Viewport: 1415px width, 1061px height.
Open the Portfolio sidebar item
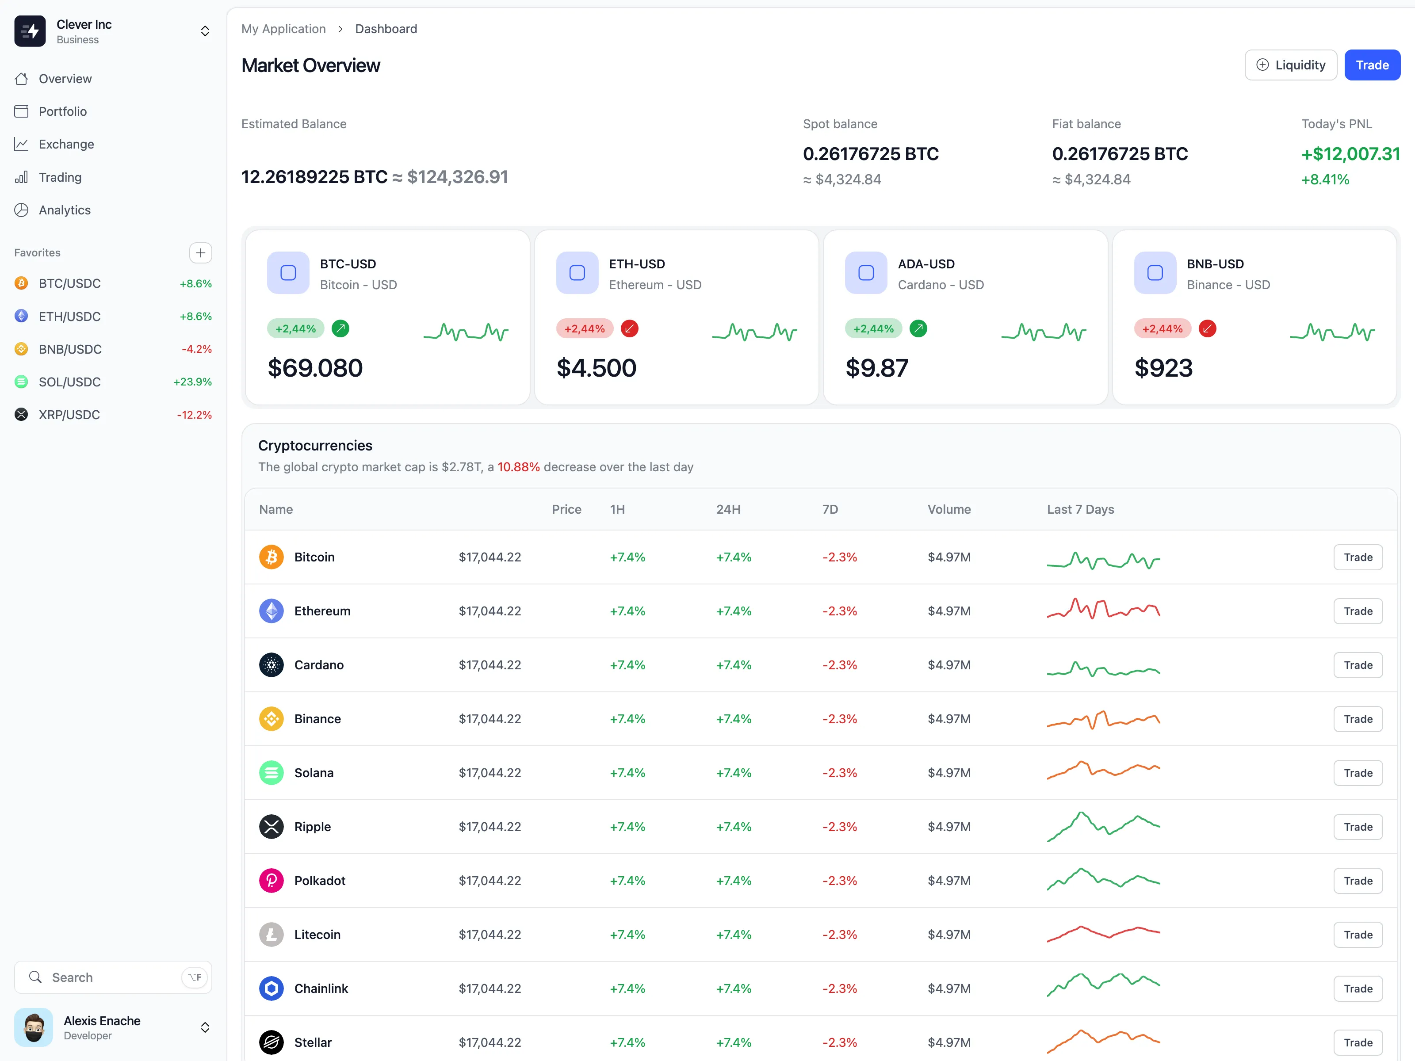point(62,111)
